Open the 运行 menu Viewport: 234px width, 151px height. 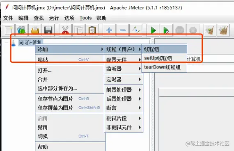(x=54, y=18)
